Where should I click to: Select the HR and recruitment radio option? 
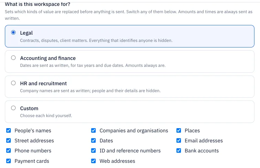tap(13, 83)
